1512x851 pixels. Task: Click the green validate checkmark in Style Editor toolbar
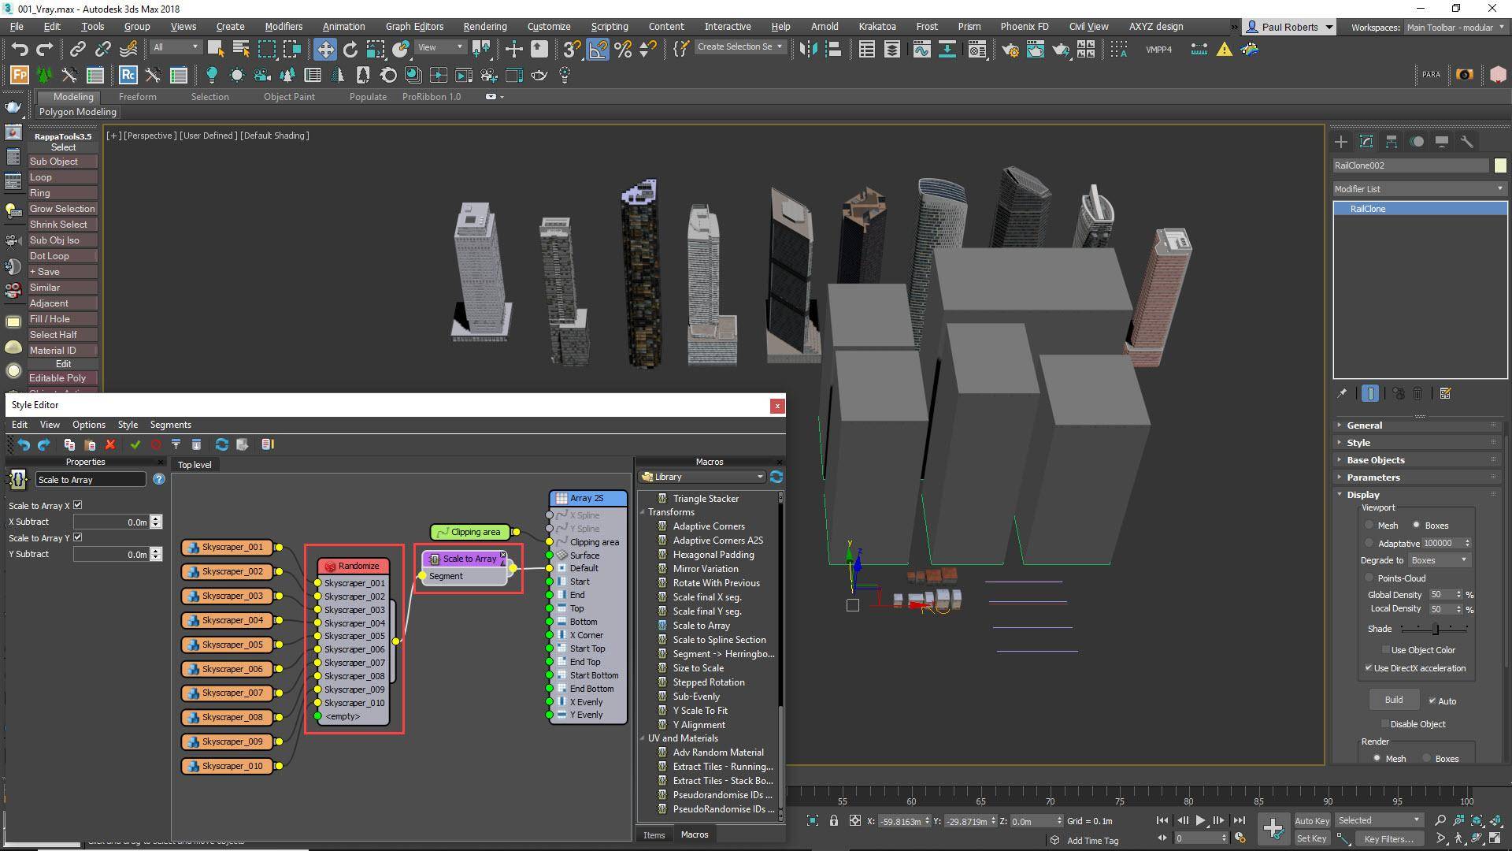[135, 444]
